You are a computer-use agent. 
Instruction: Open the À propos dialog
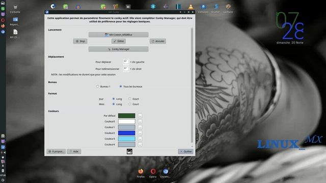click(x=56, y=151)
